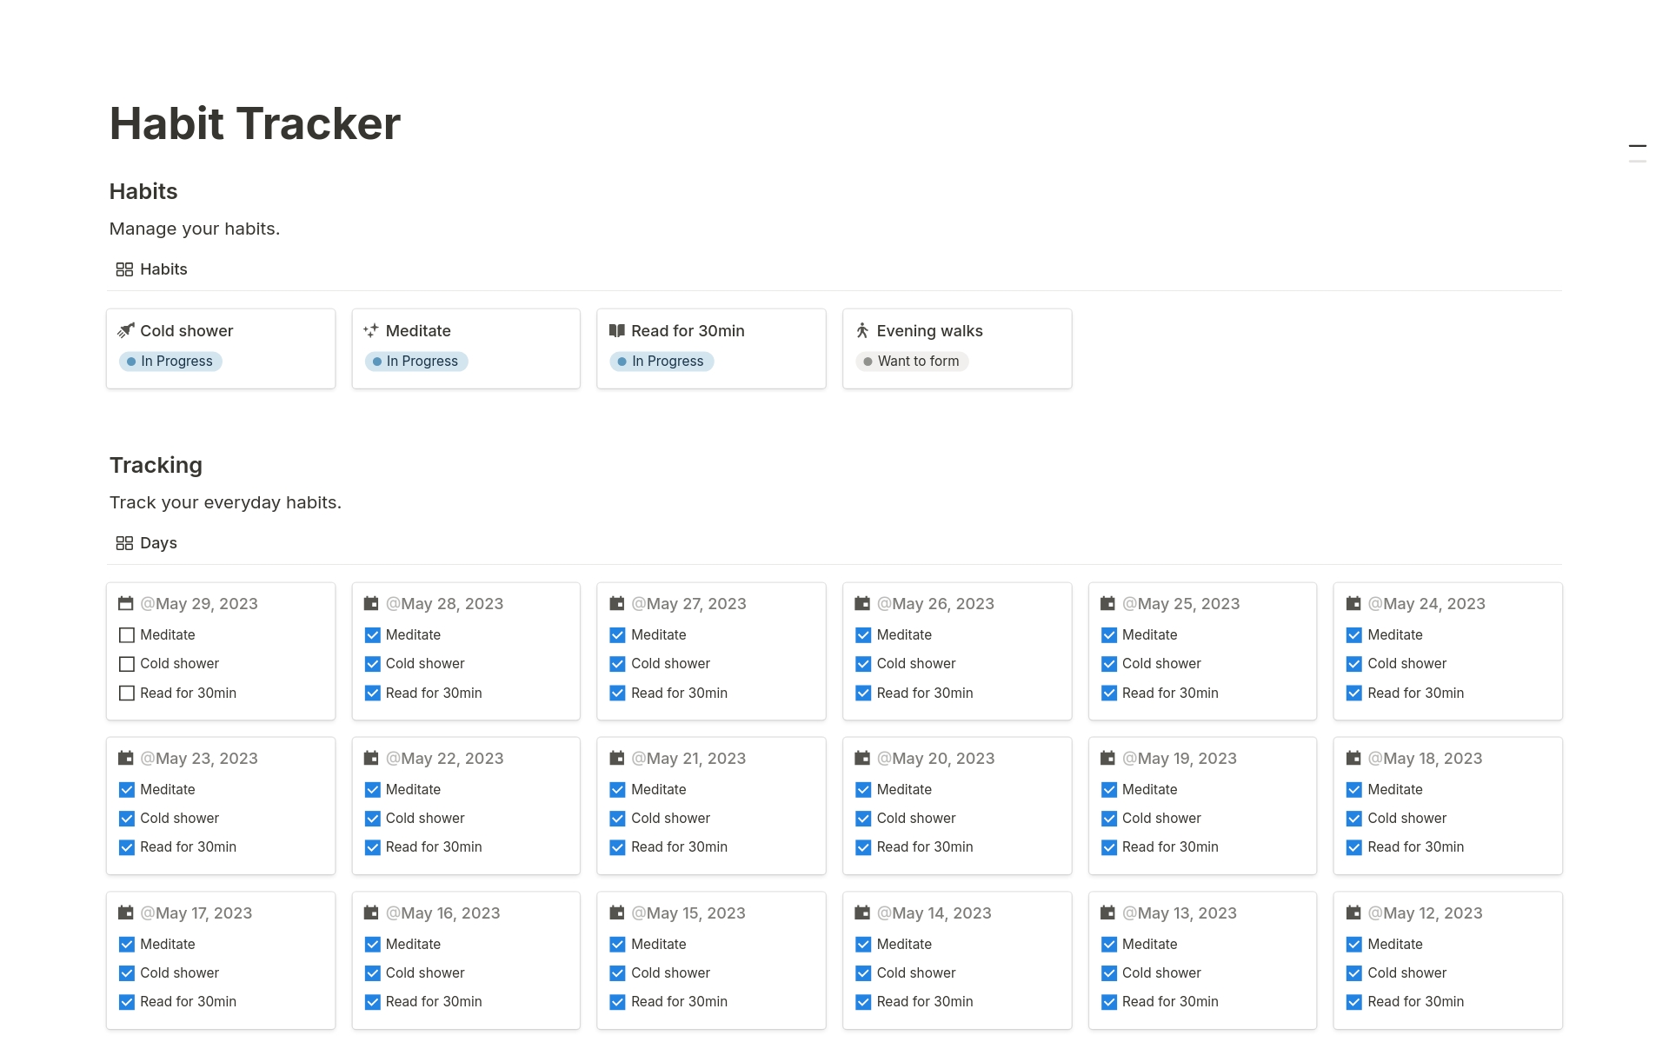The image size is (1669, 1042).
Task: Click the Meditate In Progress status badge
Action: click(416, 360)
